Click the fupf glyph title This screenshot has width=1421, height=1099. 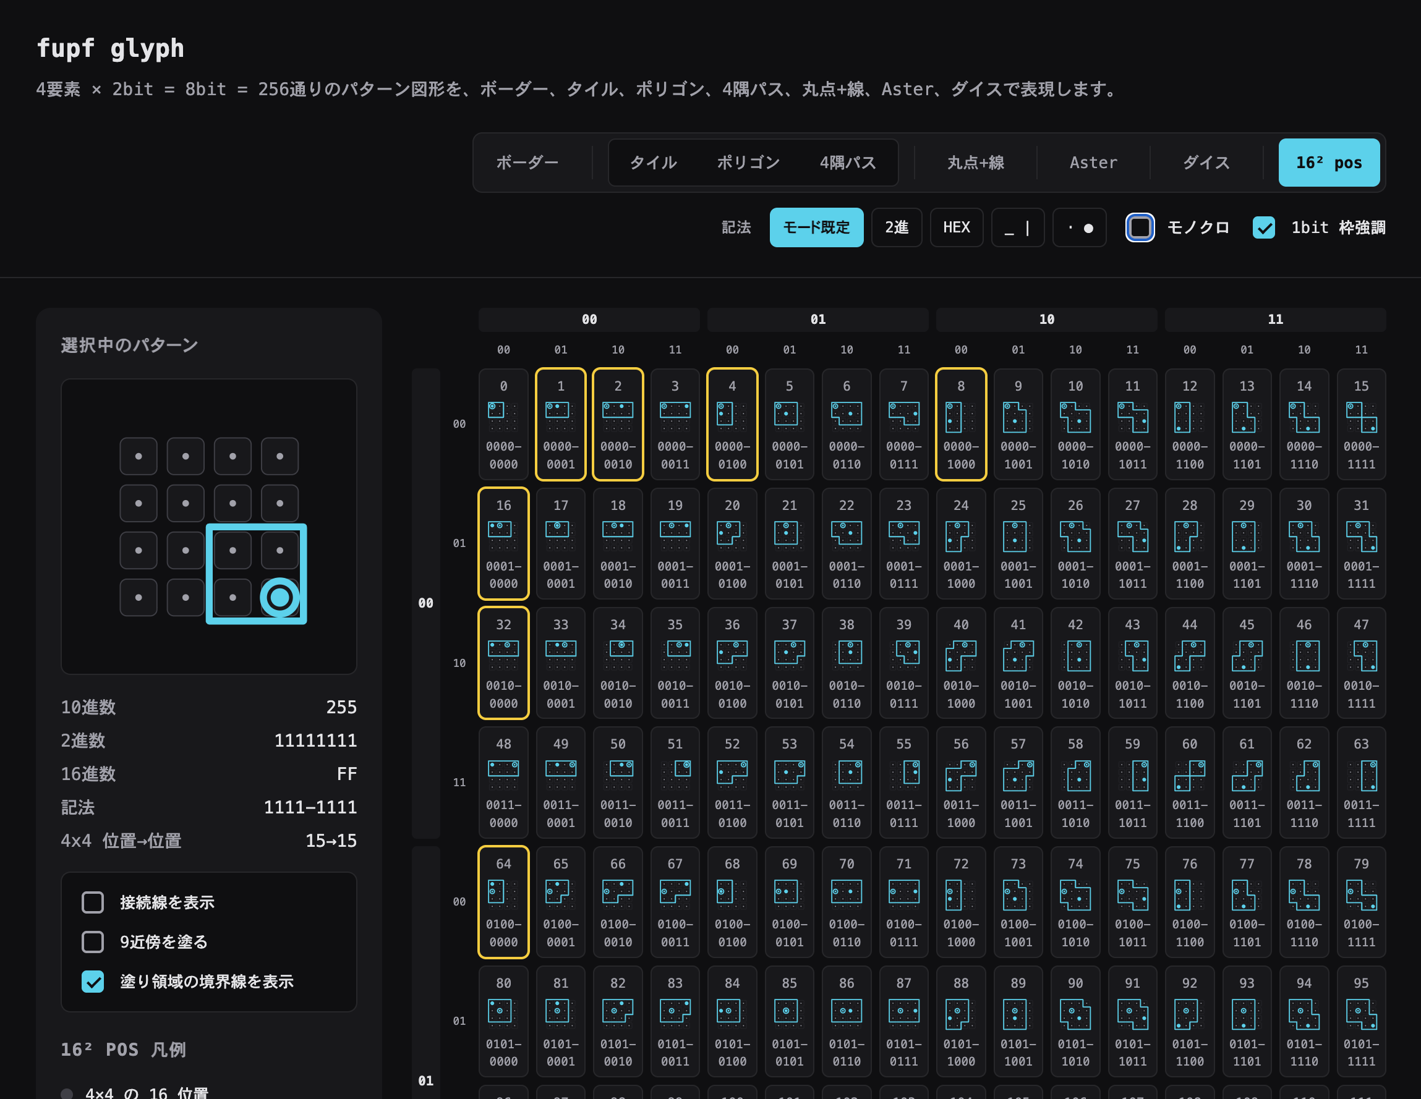point(110,49)
